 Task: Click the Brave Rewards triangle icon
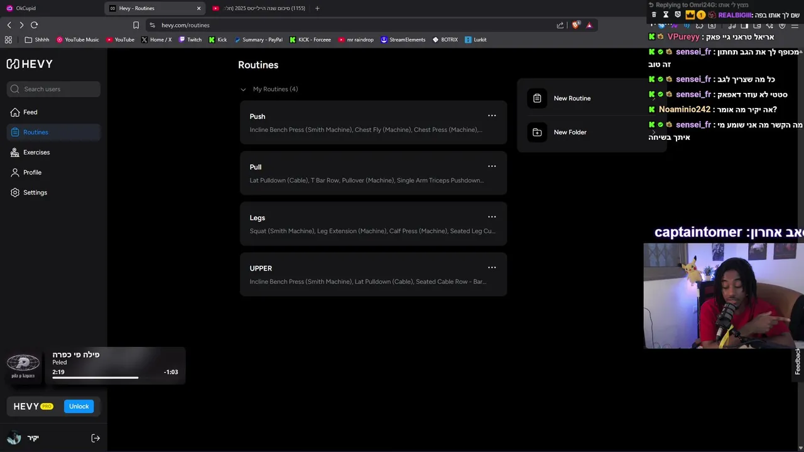click(x=589, y=25)
